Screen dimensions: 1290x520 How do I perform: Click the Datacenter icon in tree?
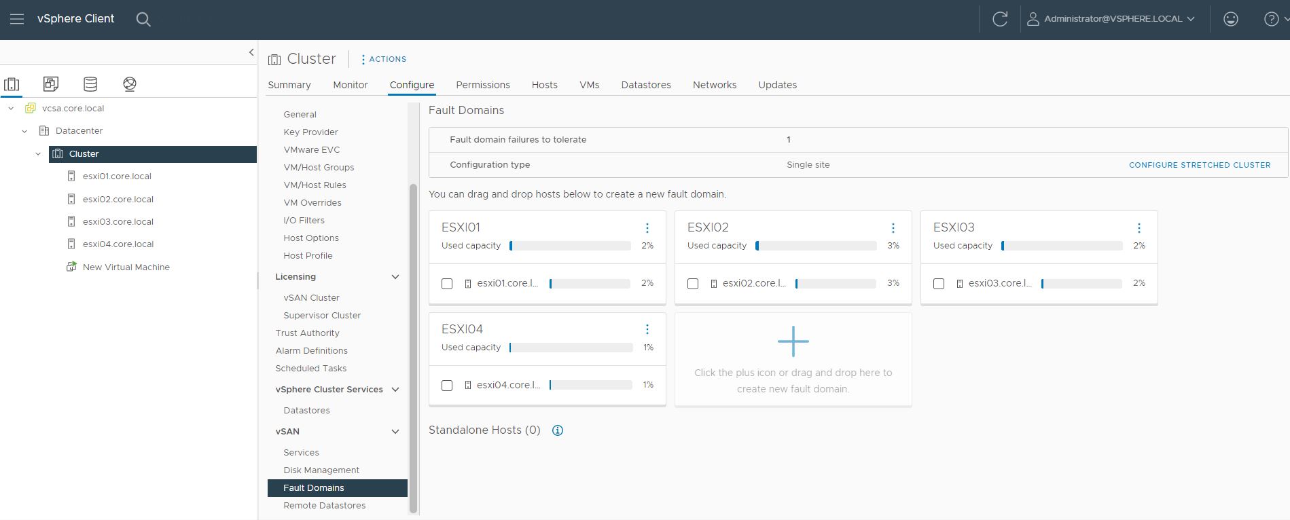click(x=44, y=131)
